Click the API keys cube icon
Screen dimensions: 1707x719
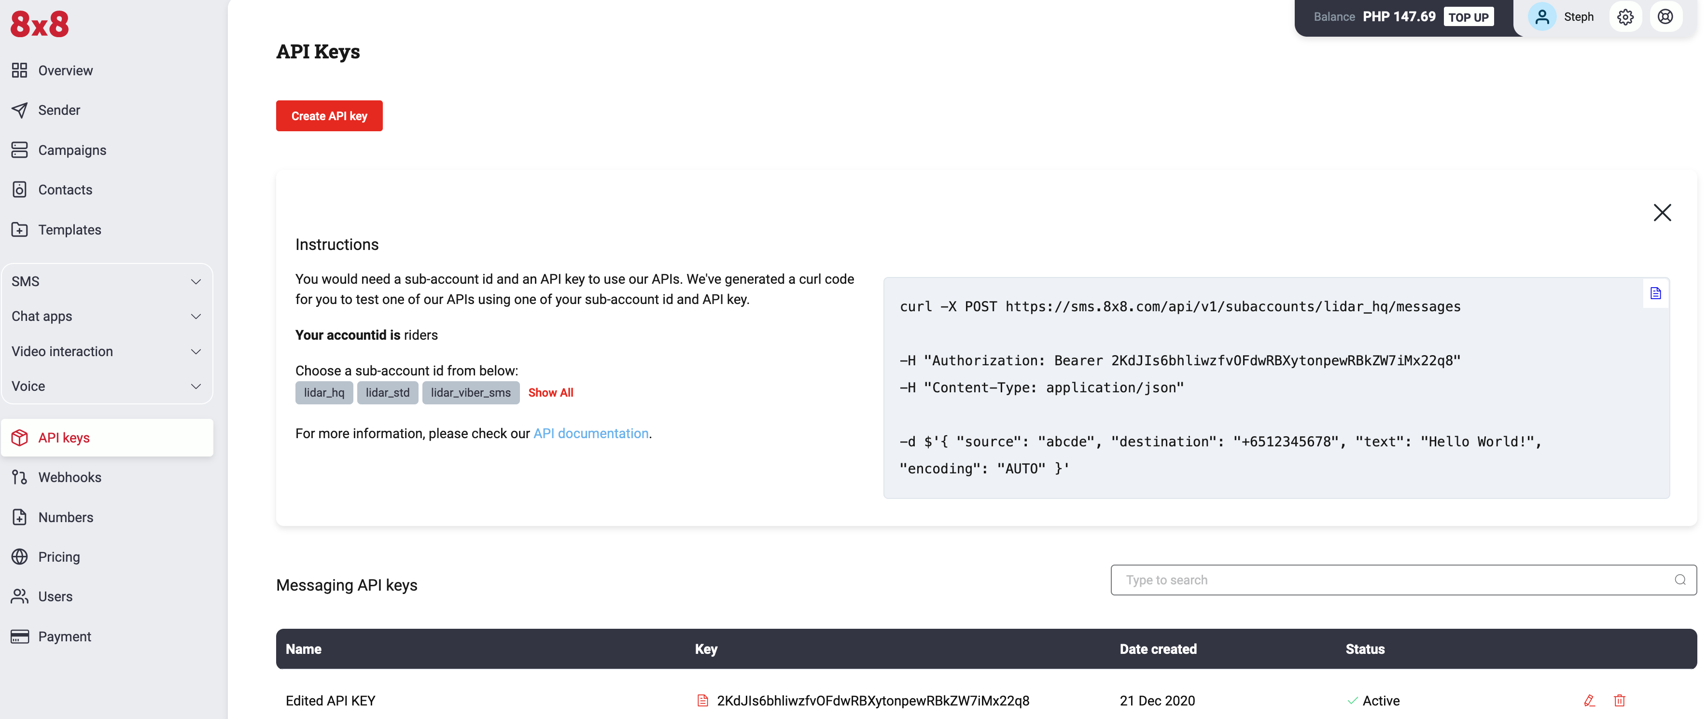(x=19, y=437)
